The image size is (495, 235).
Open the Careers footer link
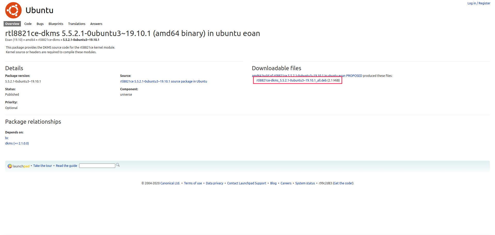point(286,183)
